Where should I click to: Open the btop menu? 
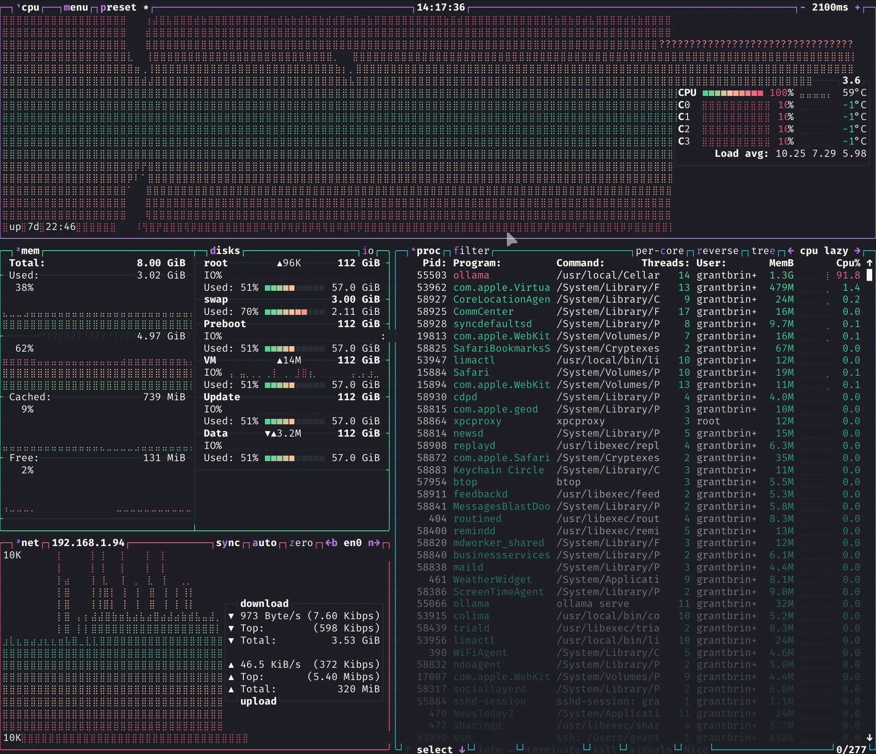click(76, 7)
